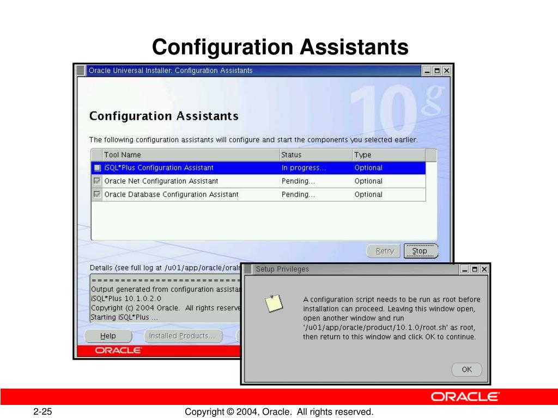Open Help in the installer
This screenshot has height=418, width=558.
108,336
